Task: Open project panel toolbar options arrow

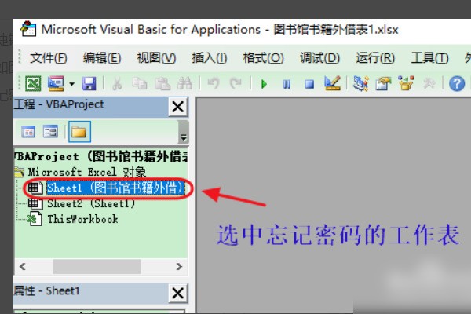Action: [183, 132]
